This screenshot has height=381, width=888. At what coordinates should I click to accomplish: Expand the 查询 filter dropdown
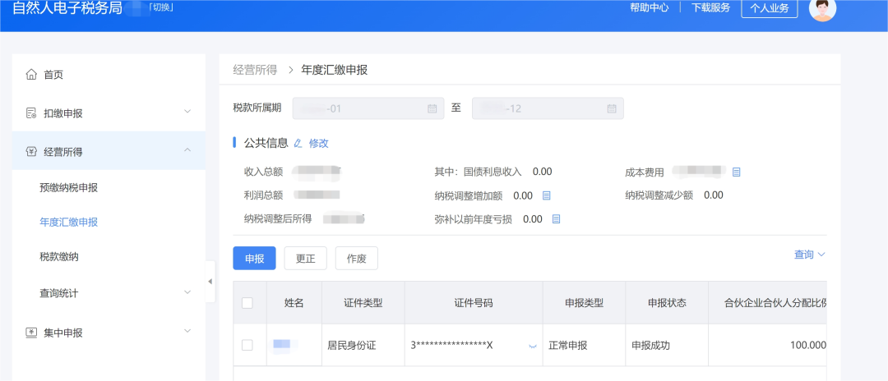pyautogui.click(x=809, y=255)
